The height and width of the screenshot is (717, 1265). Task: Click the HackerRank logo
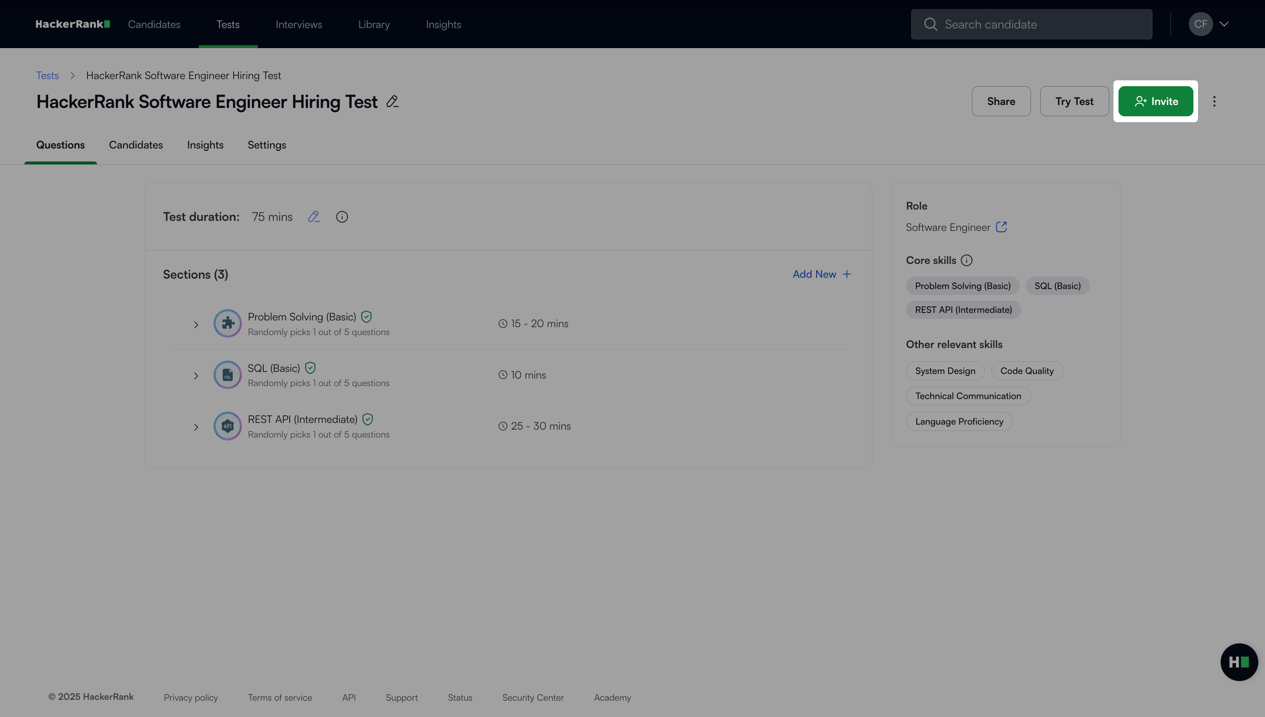(72, 24)
